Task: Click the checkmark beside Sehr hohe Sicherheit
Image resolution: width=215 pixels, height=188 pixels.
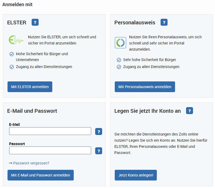Action: tap(119, 60)
